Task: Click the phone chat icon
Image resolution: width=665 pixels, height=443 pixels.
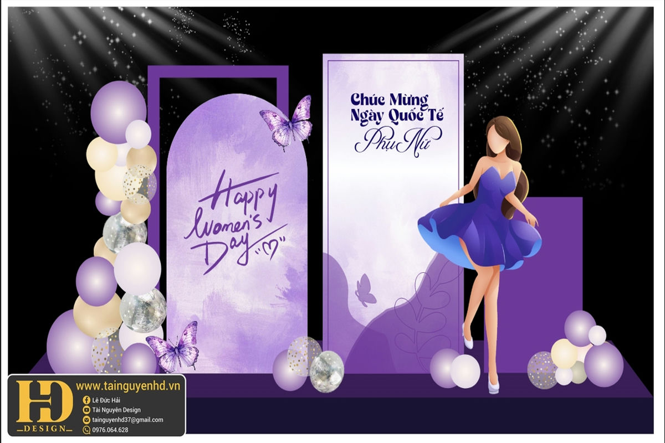Action: click(86, 430)
